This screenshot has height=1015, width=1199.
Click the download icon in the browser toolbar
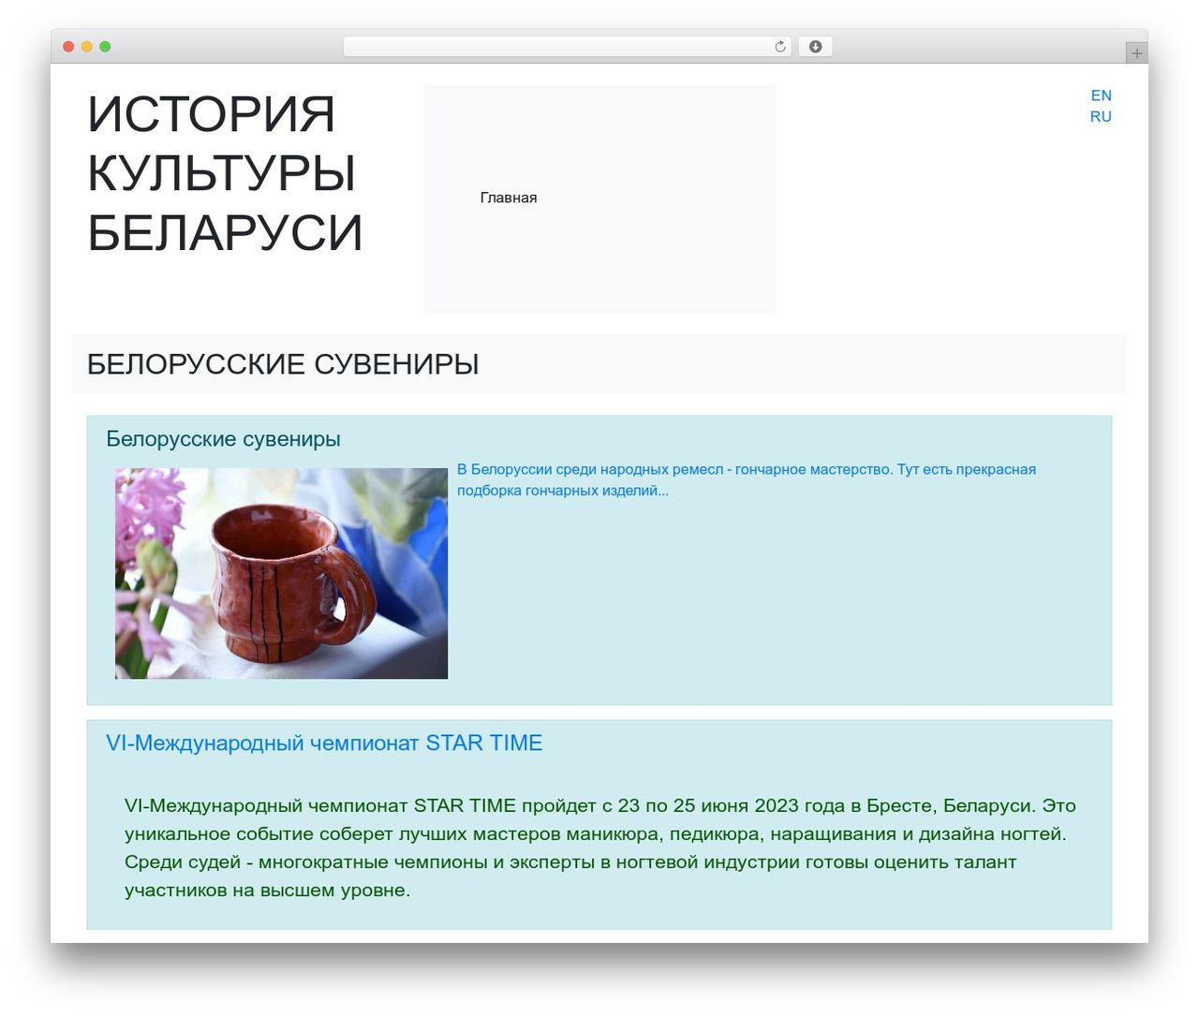[815, 47]
